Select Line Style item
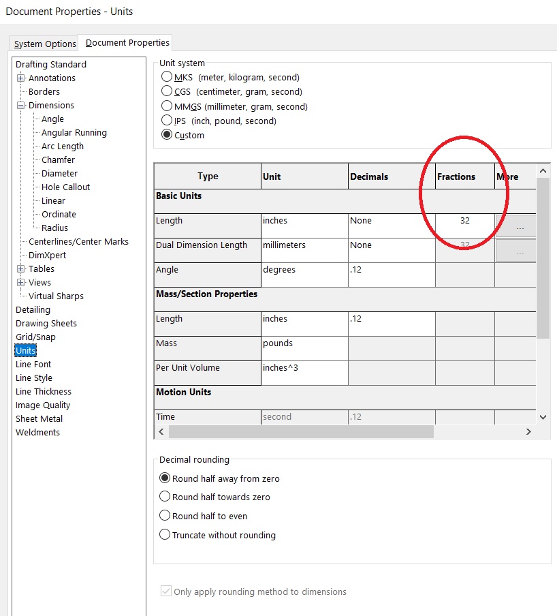557x616 pixels. pyautogui.click(x=34, y=378)
